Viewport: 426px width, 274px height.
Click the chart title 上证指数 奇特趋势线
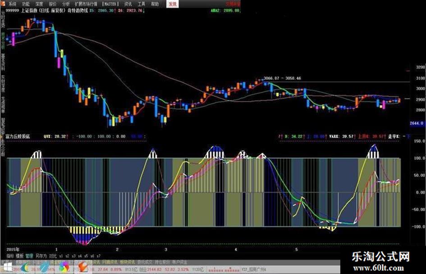click(55, 11)
